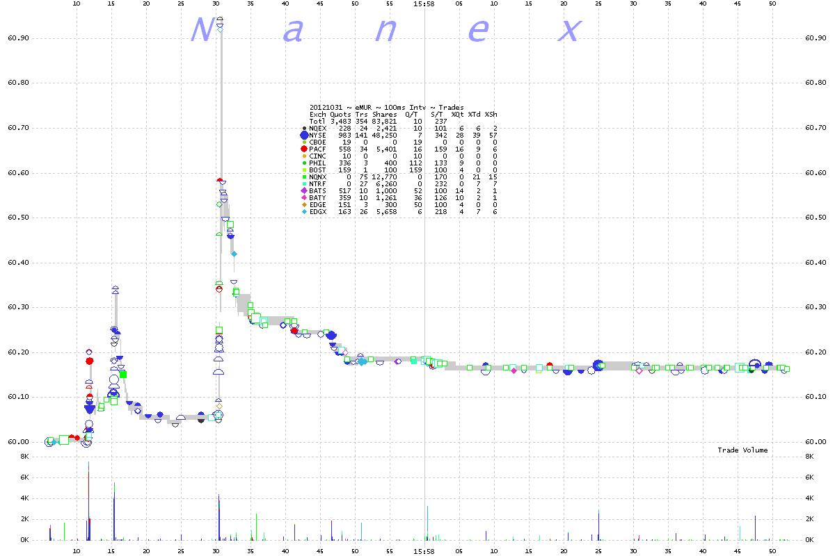Click the cyan EDGX legend diamond
Screen dimensions: 835x556
304,212
